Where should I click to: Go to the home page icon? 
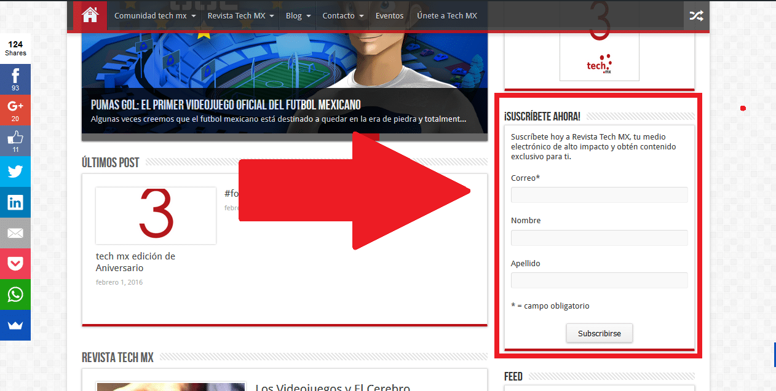click(90, 15)
